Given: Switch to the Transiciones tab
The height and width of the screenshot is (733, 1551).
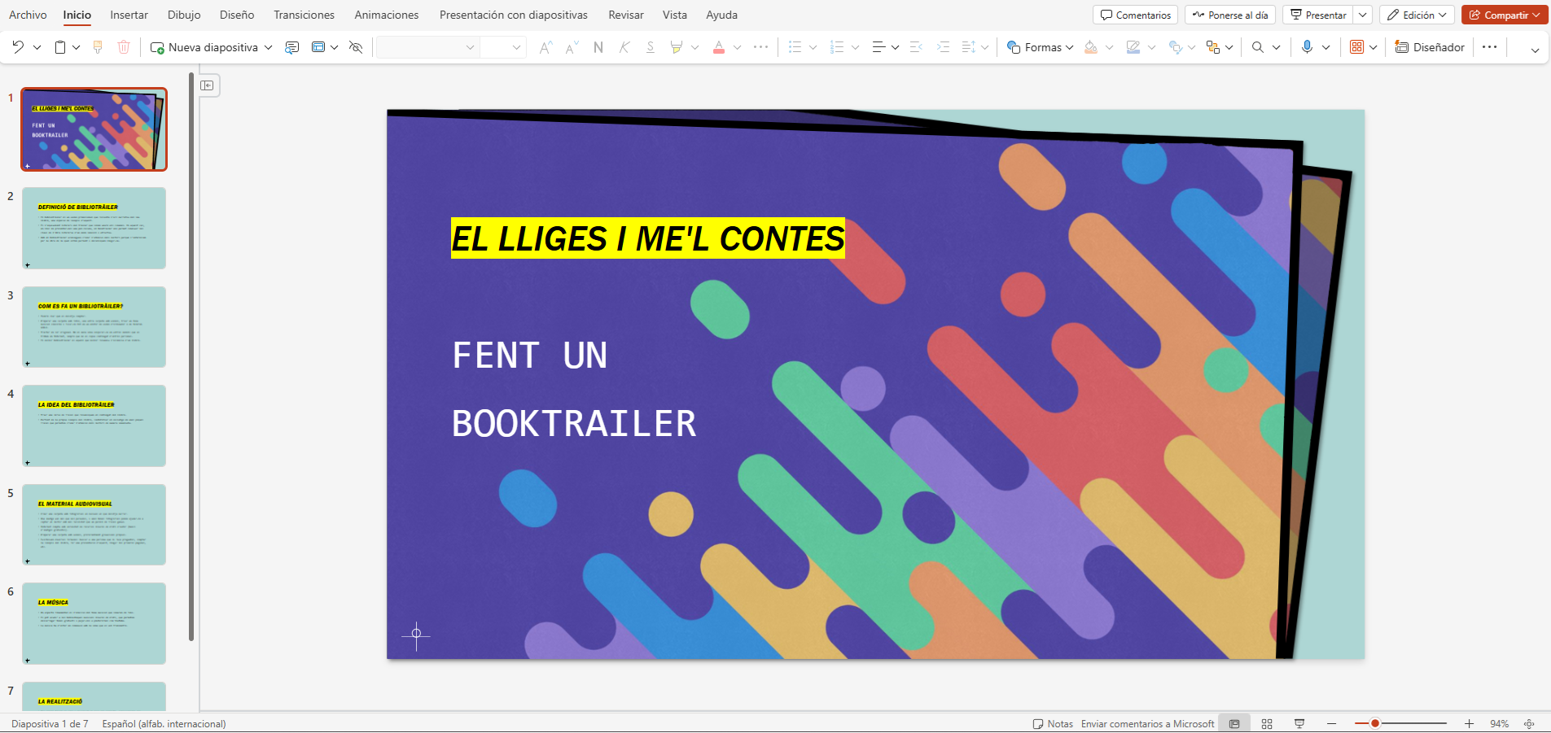Looking at the screenshot, I should pos(304,15).
